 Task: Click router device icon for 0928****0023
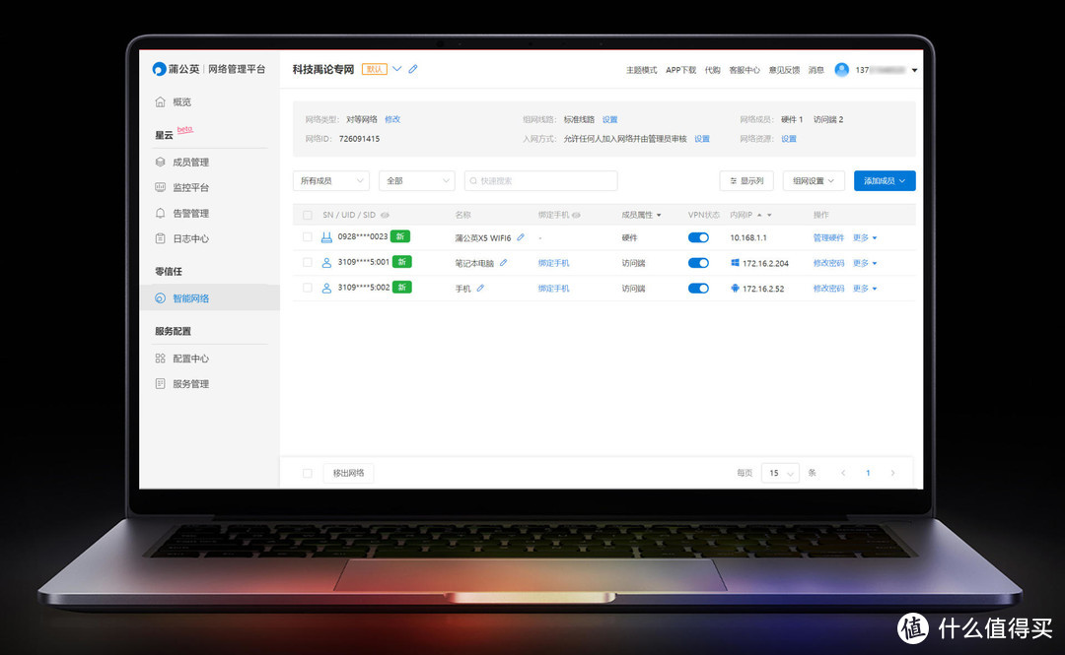(x=326, y=237)
